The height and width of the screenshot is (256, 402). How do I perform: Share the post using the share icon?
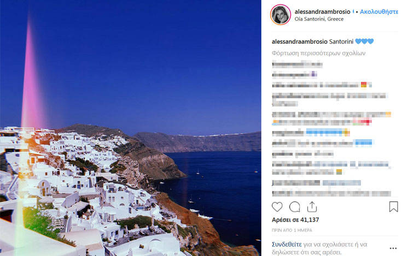click(x=312, y=207)
